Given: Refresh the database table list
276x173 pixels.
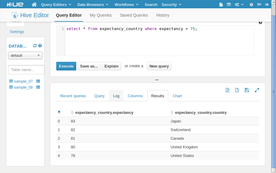Looking at the screenshot, I should point(35,46).
